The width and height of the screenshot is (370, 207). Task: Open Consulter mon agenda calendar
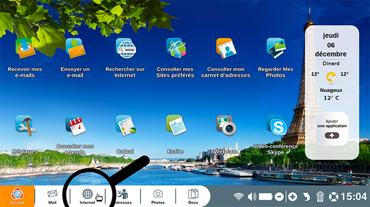pos(76,125)
